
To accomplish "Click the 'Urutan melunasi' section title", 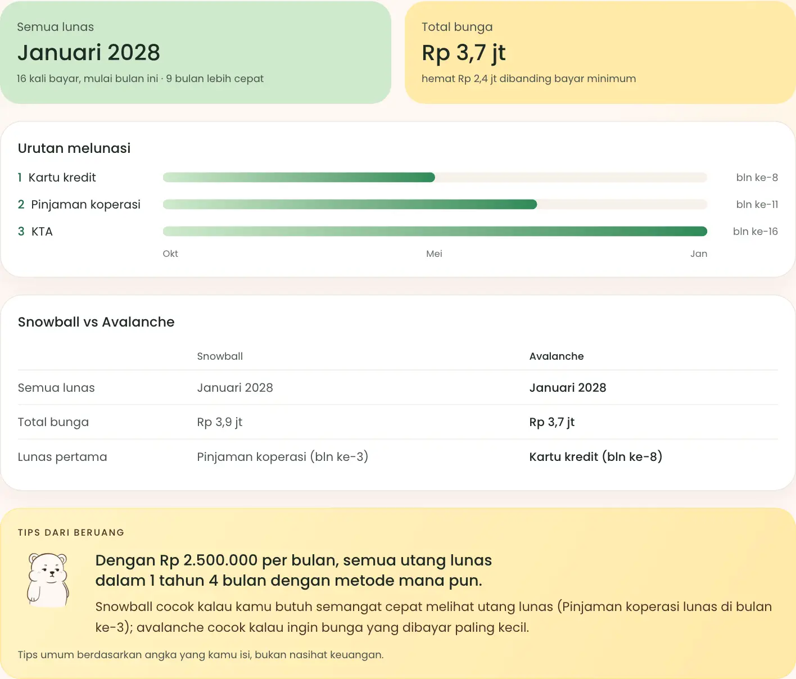I will pos(74,148).
